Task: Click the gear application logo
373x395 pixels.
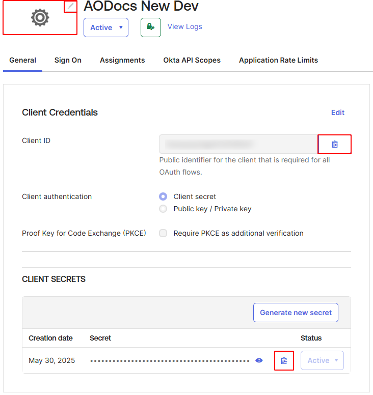Action: tap(40, 17)
